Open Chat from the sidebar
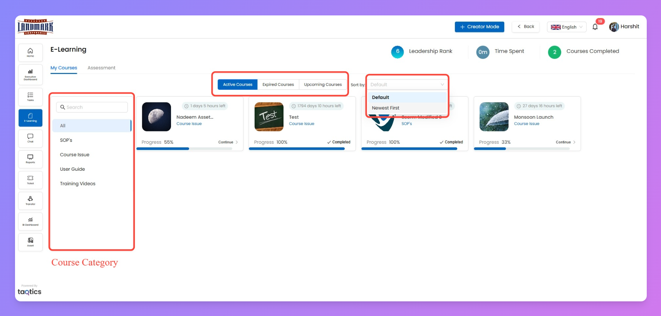 [30, 138]
